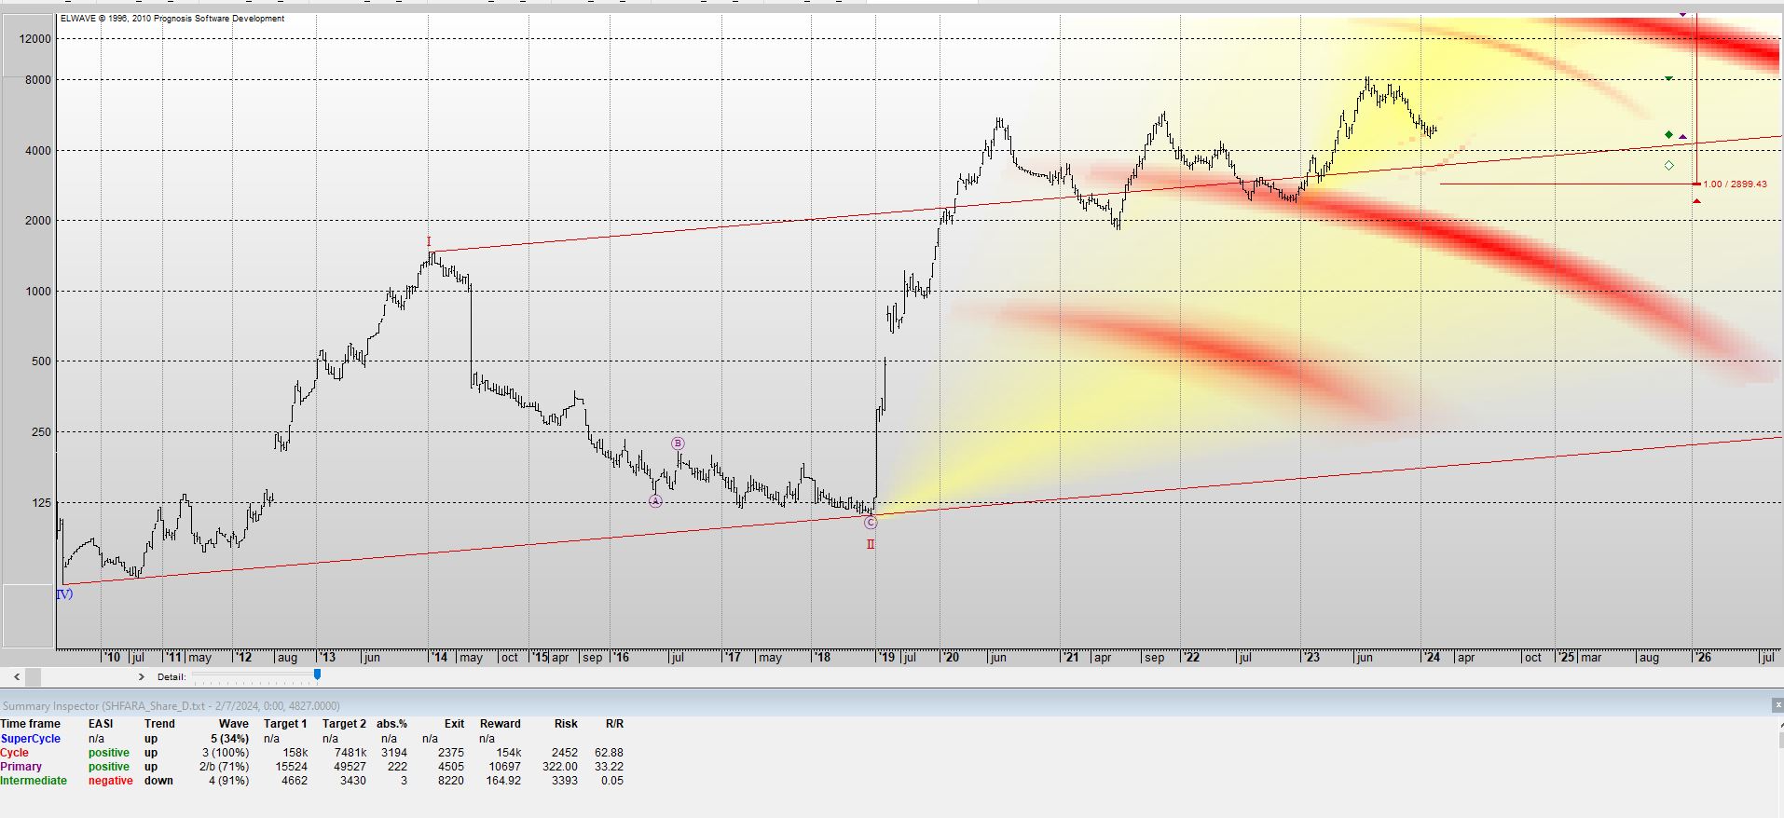1784x818 pixels.
Task: Click the Primary time frame row label
Action: pos(21,767)
